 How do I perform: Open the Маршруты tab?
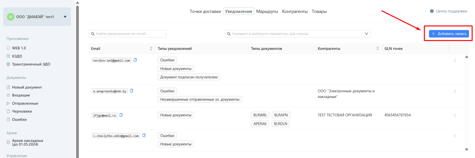coord(267,12)
